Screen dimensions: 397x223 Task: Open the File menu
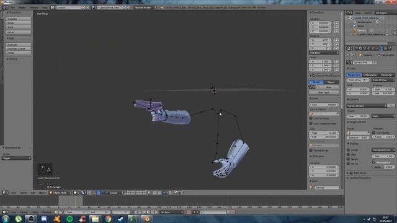[x=12, y=7]
